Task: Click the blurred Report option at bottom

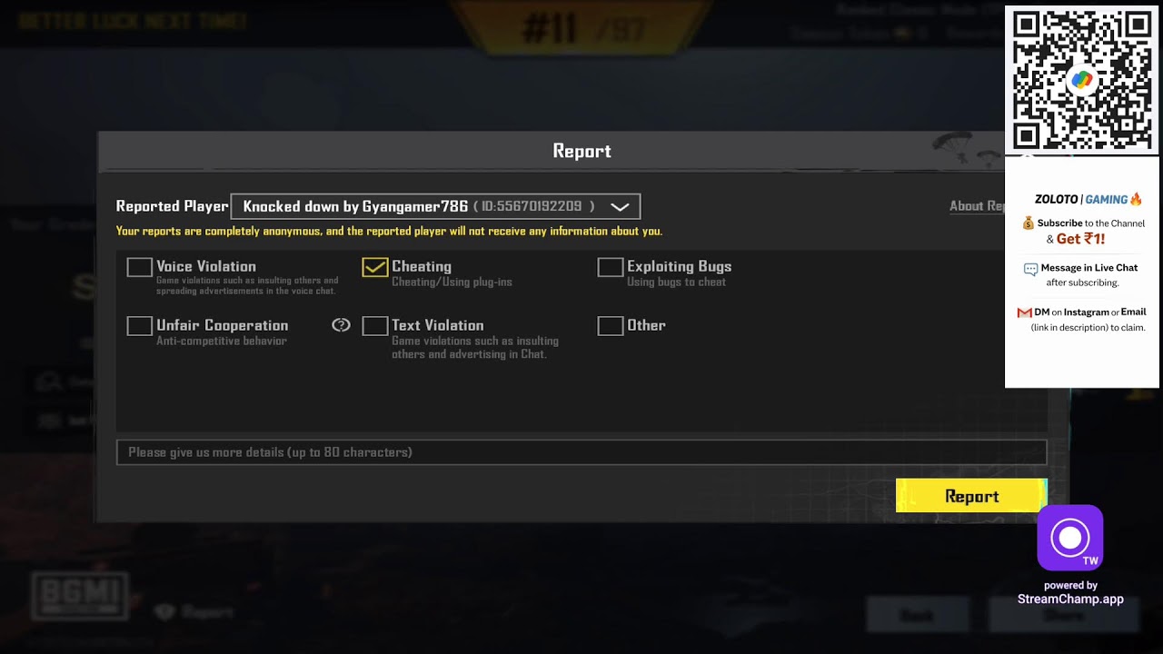Action: click(195, 612)
